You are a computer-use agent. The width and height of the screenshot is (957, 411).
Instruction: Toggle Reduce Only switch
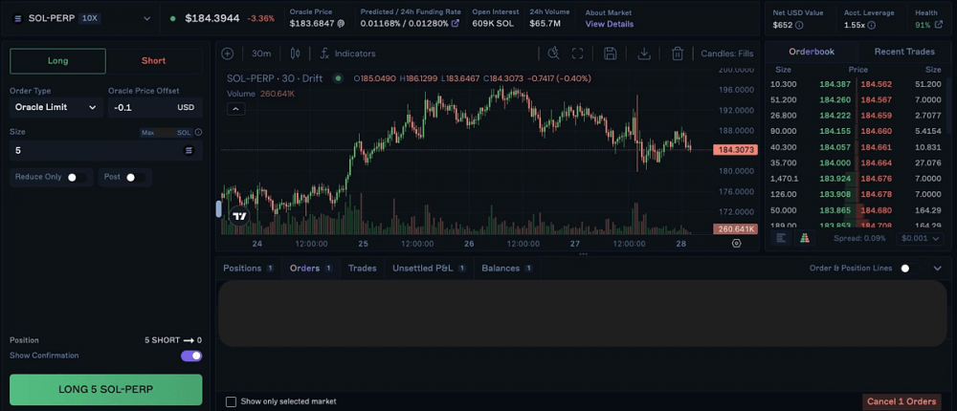click(77, 177)
